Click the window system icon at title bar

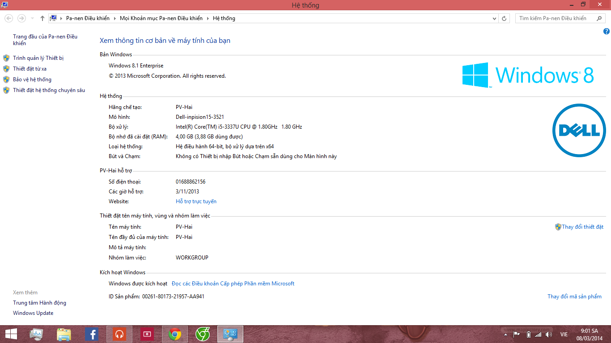(x=4, y=4)
